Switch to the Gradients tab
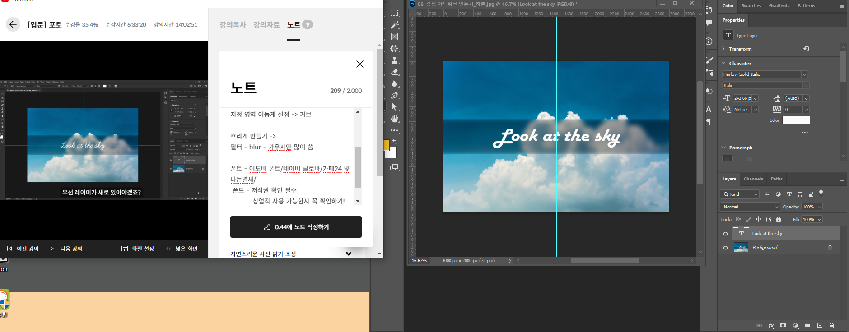Screen dimensions: 849x332 tap(779, 6)
